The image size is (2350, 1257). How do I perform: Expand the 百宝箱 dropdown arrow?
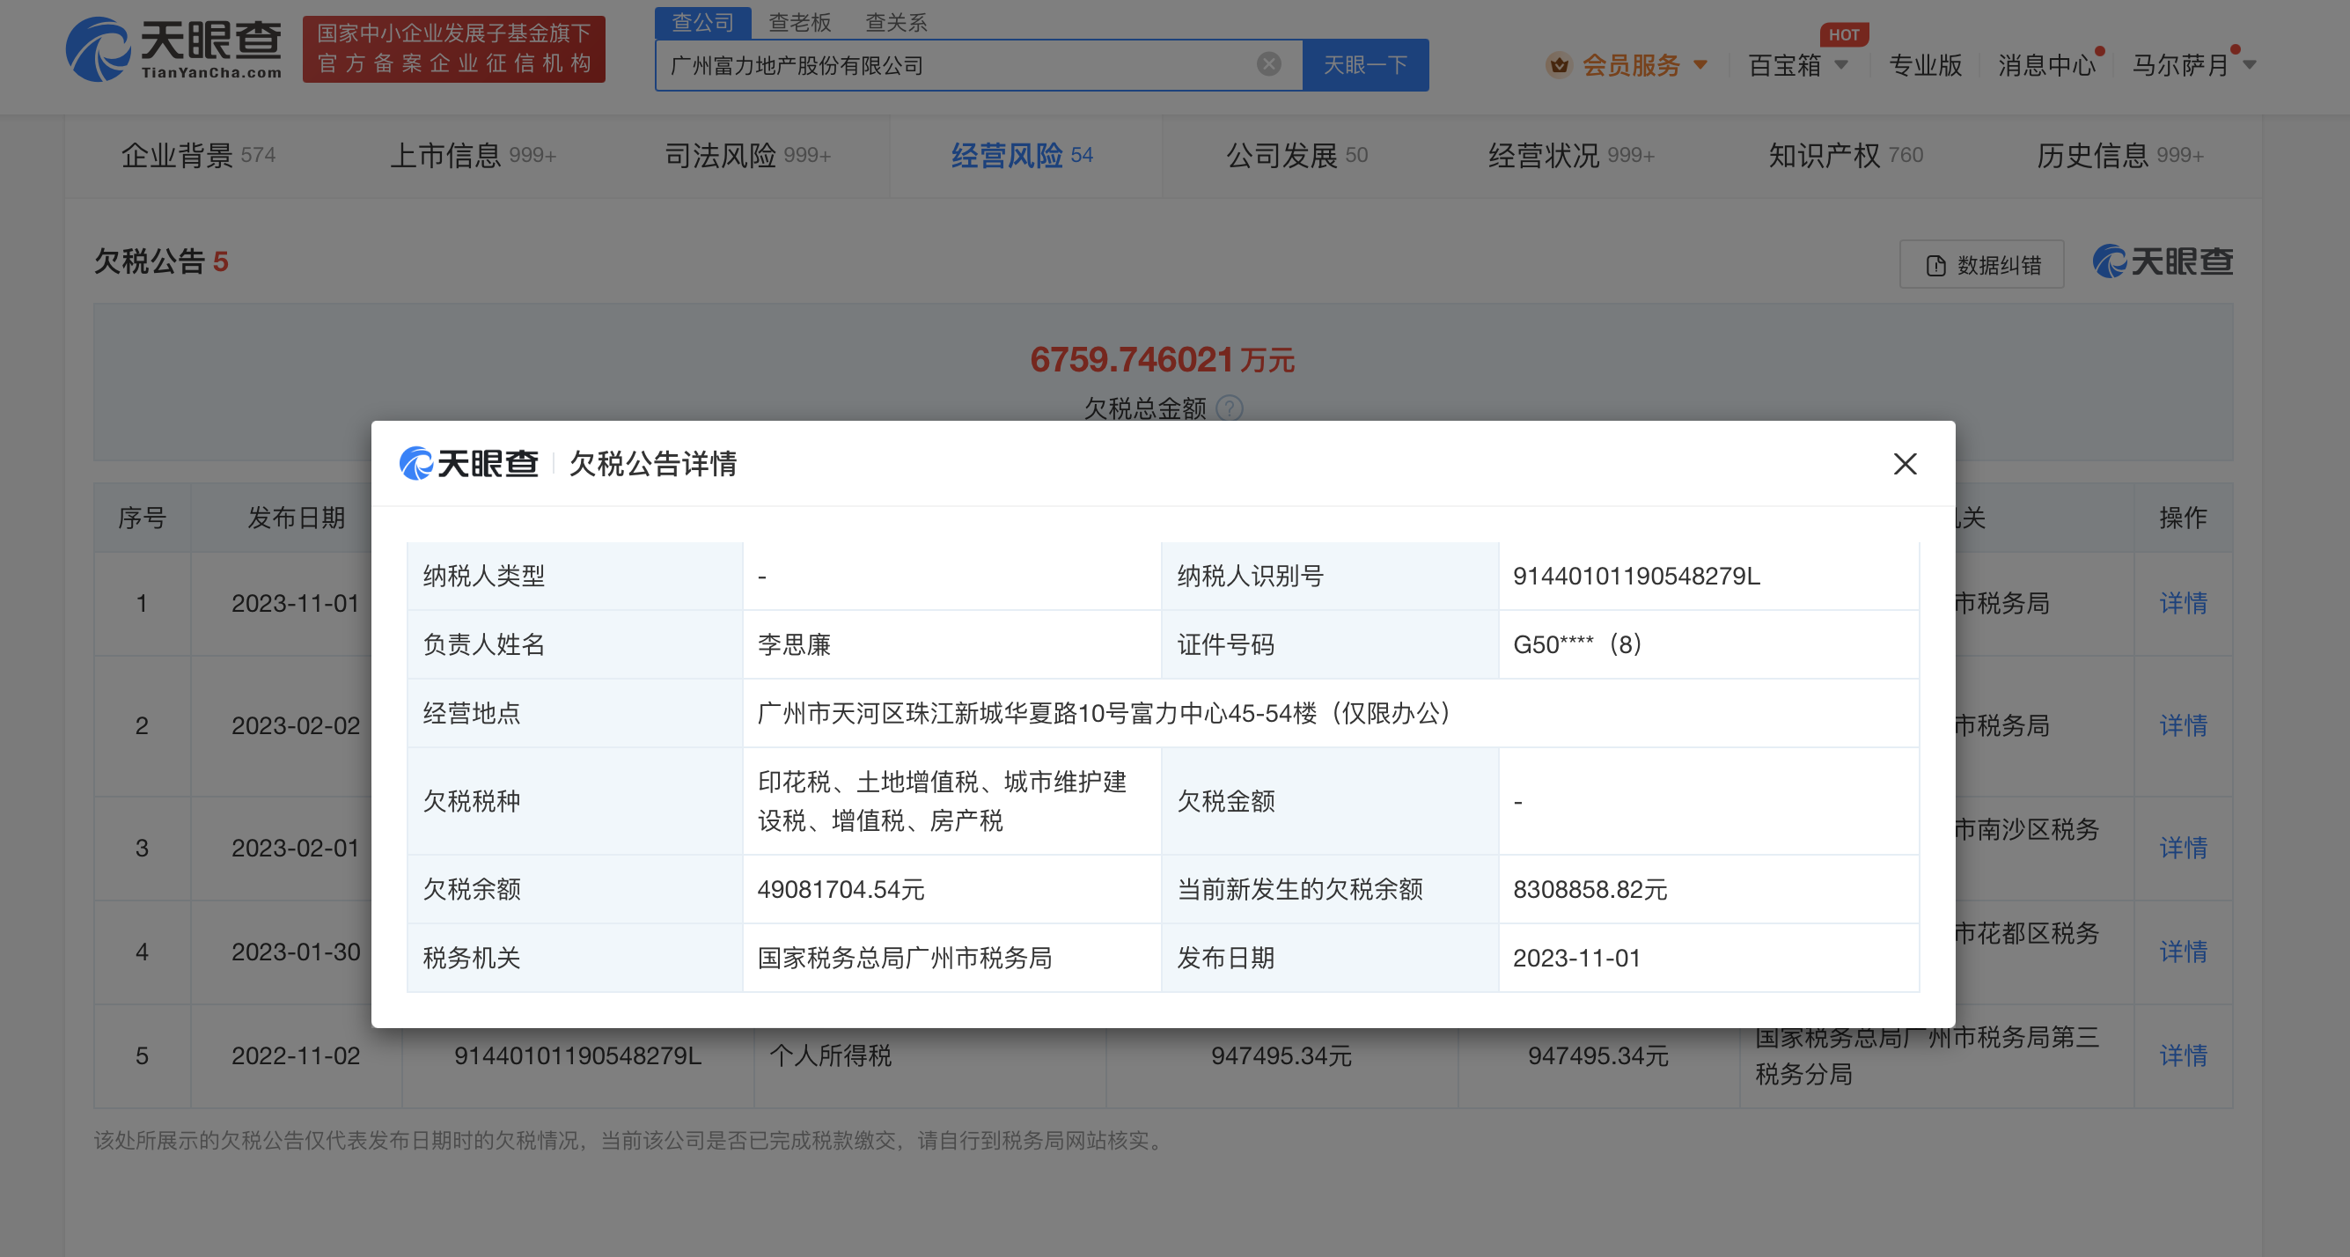pos(1842,65)
